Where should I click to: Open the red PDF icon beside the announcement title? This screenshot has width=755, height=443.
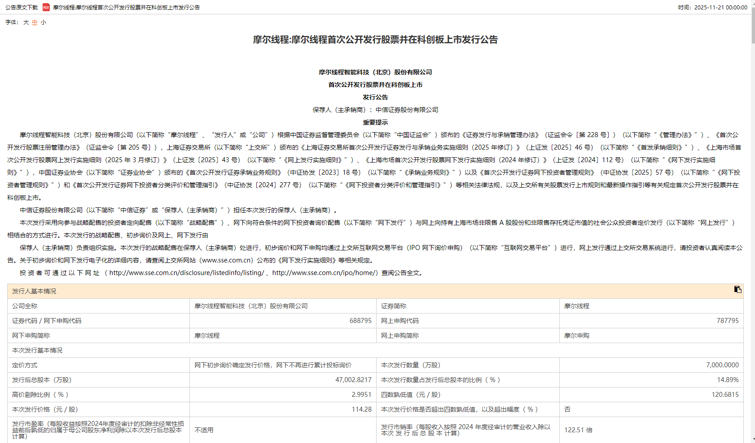click(x=45, y=7)
